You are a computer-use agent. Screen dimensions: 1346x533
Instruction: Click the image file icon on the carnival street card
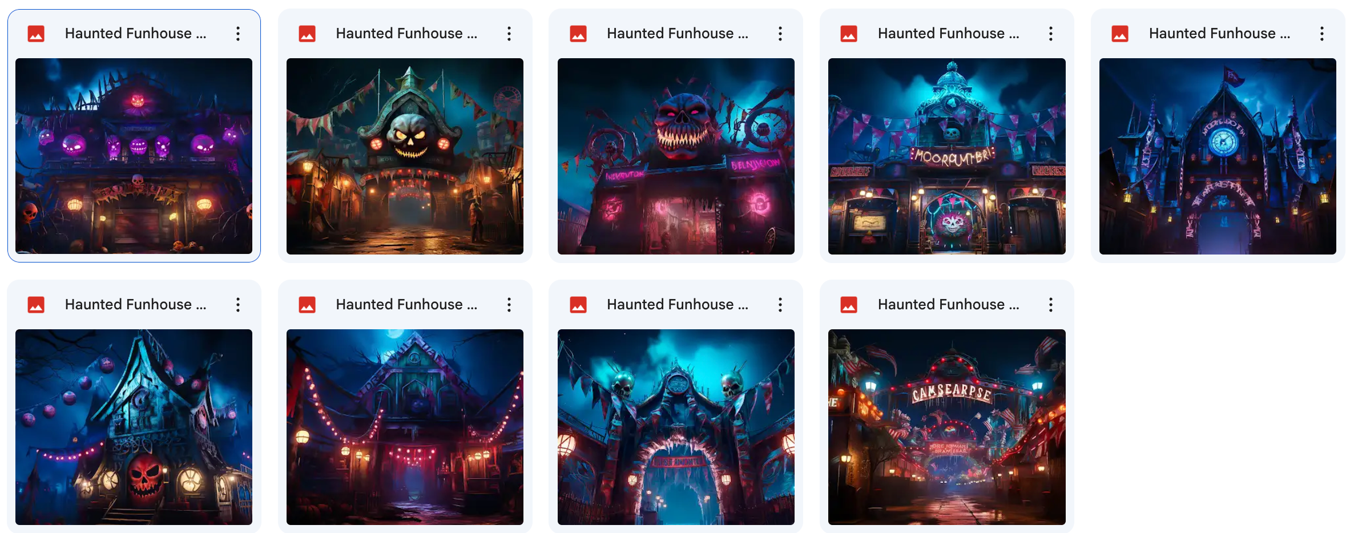[x=849, y=304]
